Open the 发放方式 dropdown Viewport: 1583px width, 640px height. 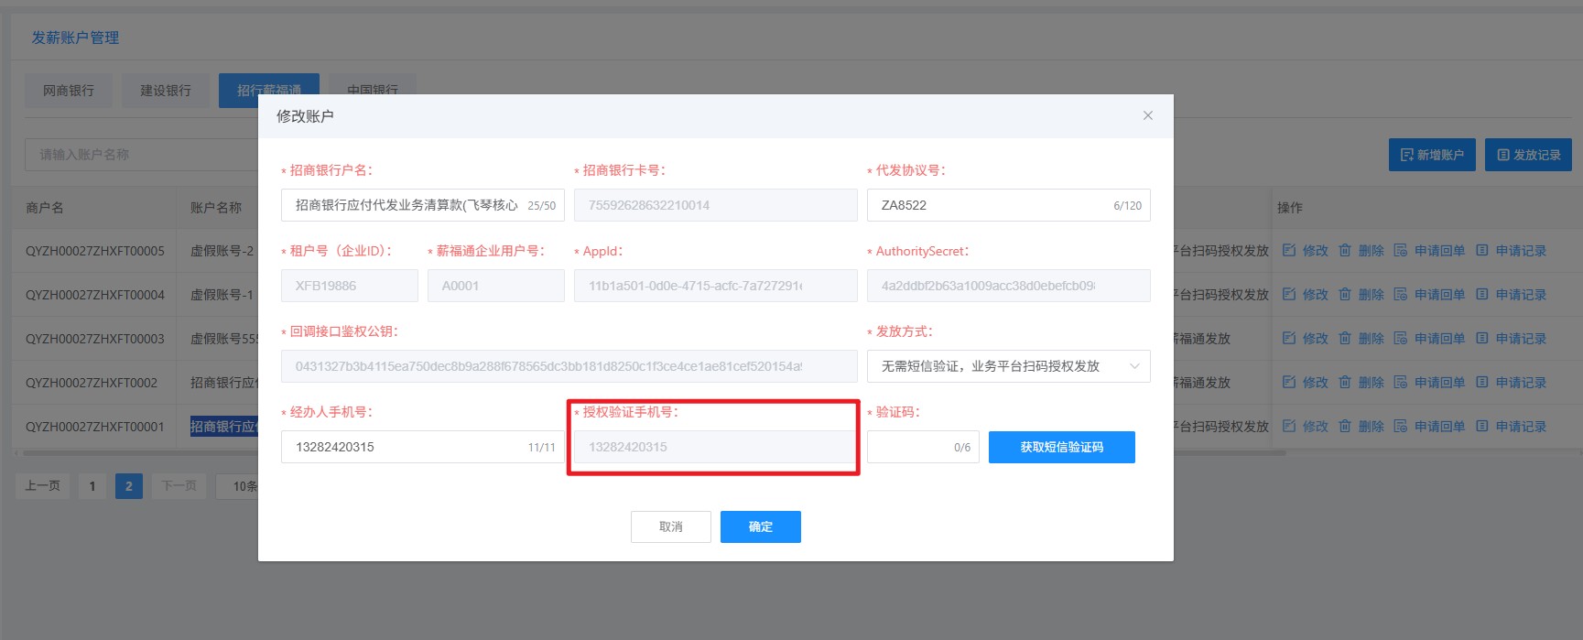[1008, 366]
